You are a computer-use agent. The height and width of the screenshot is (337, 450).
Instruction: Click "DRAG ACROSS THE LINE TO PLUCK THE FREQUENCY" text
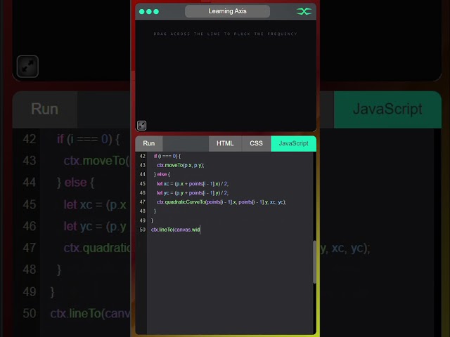point(225,34)
